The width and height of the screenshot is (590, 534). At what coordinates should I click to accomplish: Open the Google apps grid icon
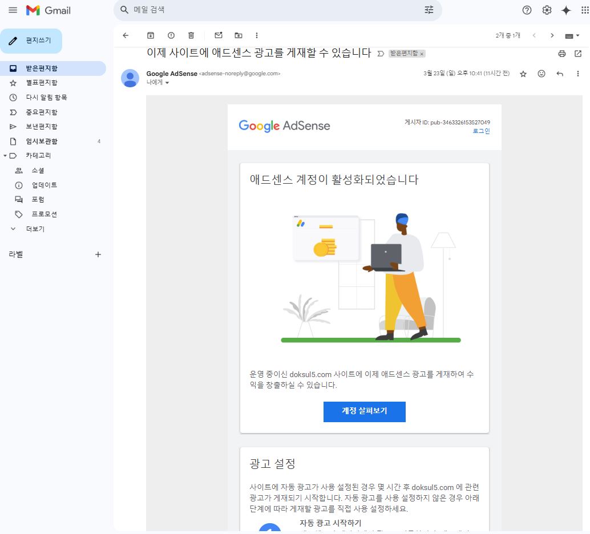pos(585,10)
